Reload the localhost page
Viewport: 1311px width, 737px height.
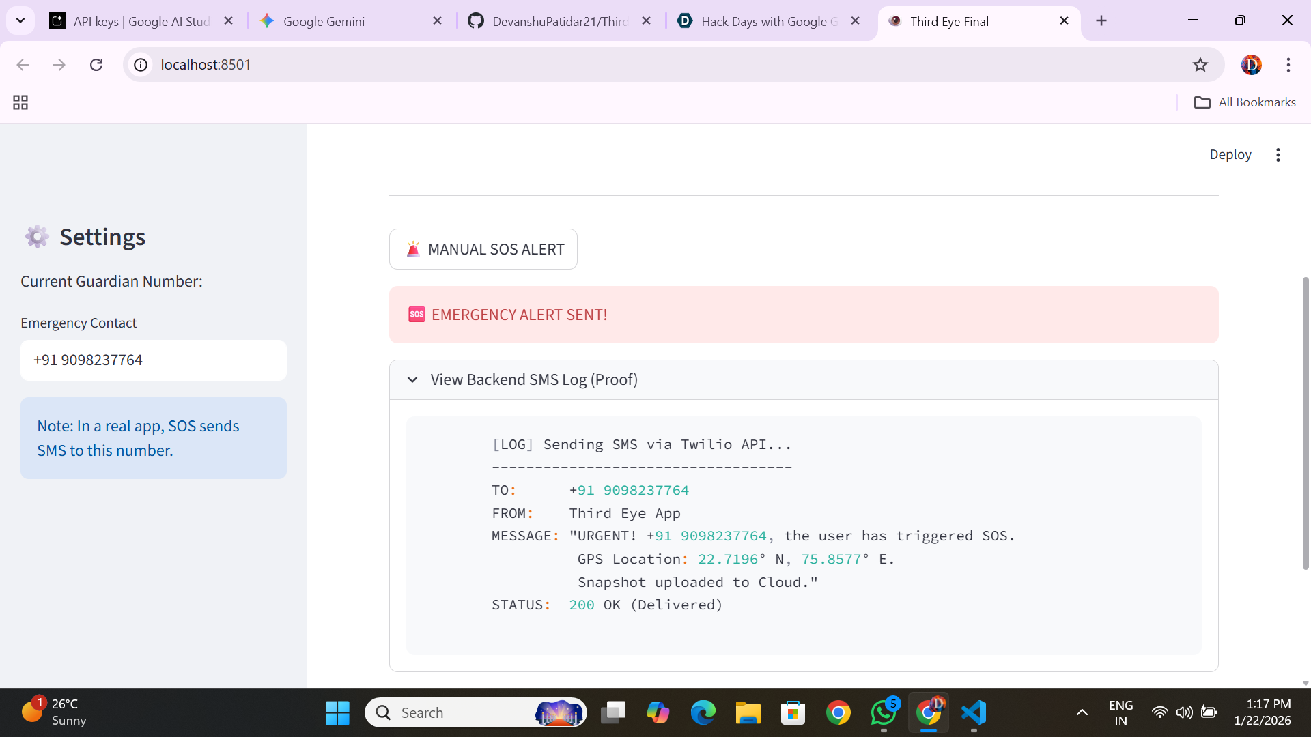(96, 65)
